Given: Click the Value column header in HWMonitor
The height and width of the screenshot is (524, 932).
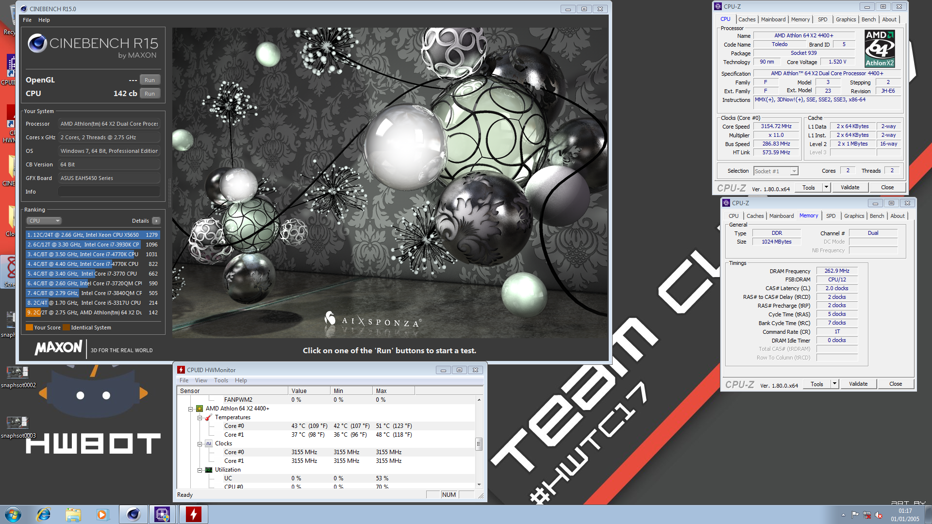Looking at the screenshot, I should tap(309, 391).
